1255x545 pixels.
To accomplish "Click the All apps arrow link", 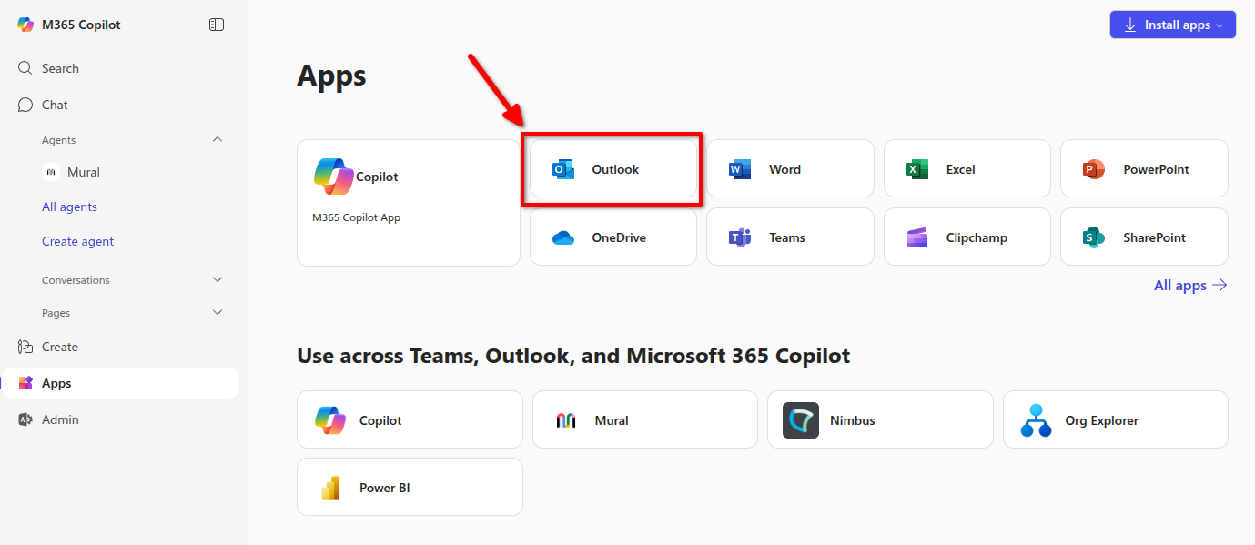I will click(1190, 285).
